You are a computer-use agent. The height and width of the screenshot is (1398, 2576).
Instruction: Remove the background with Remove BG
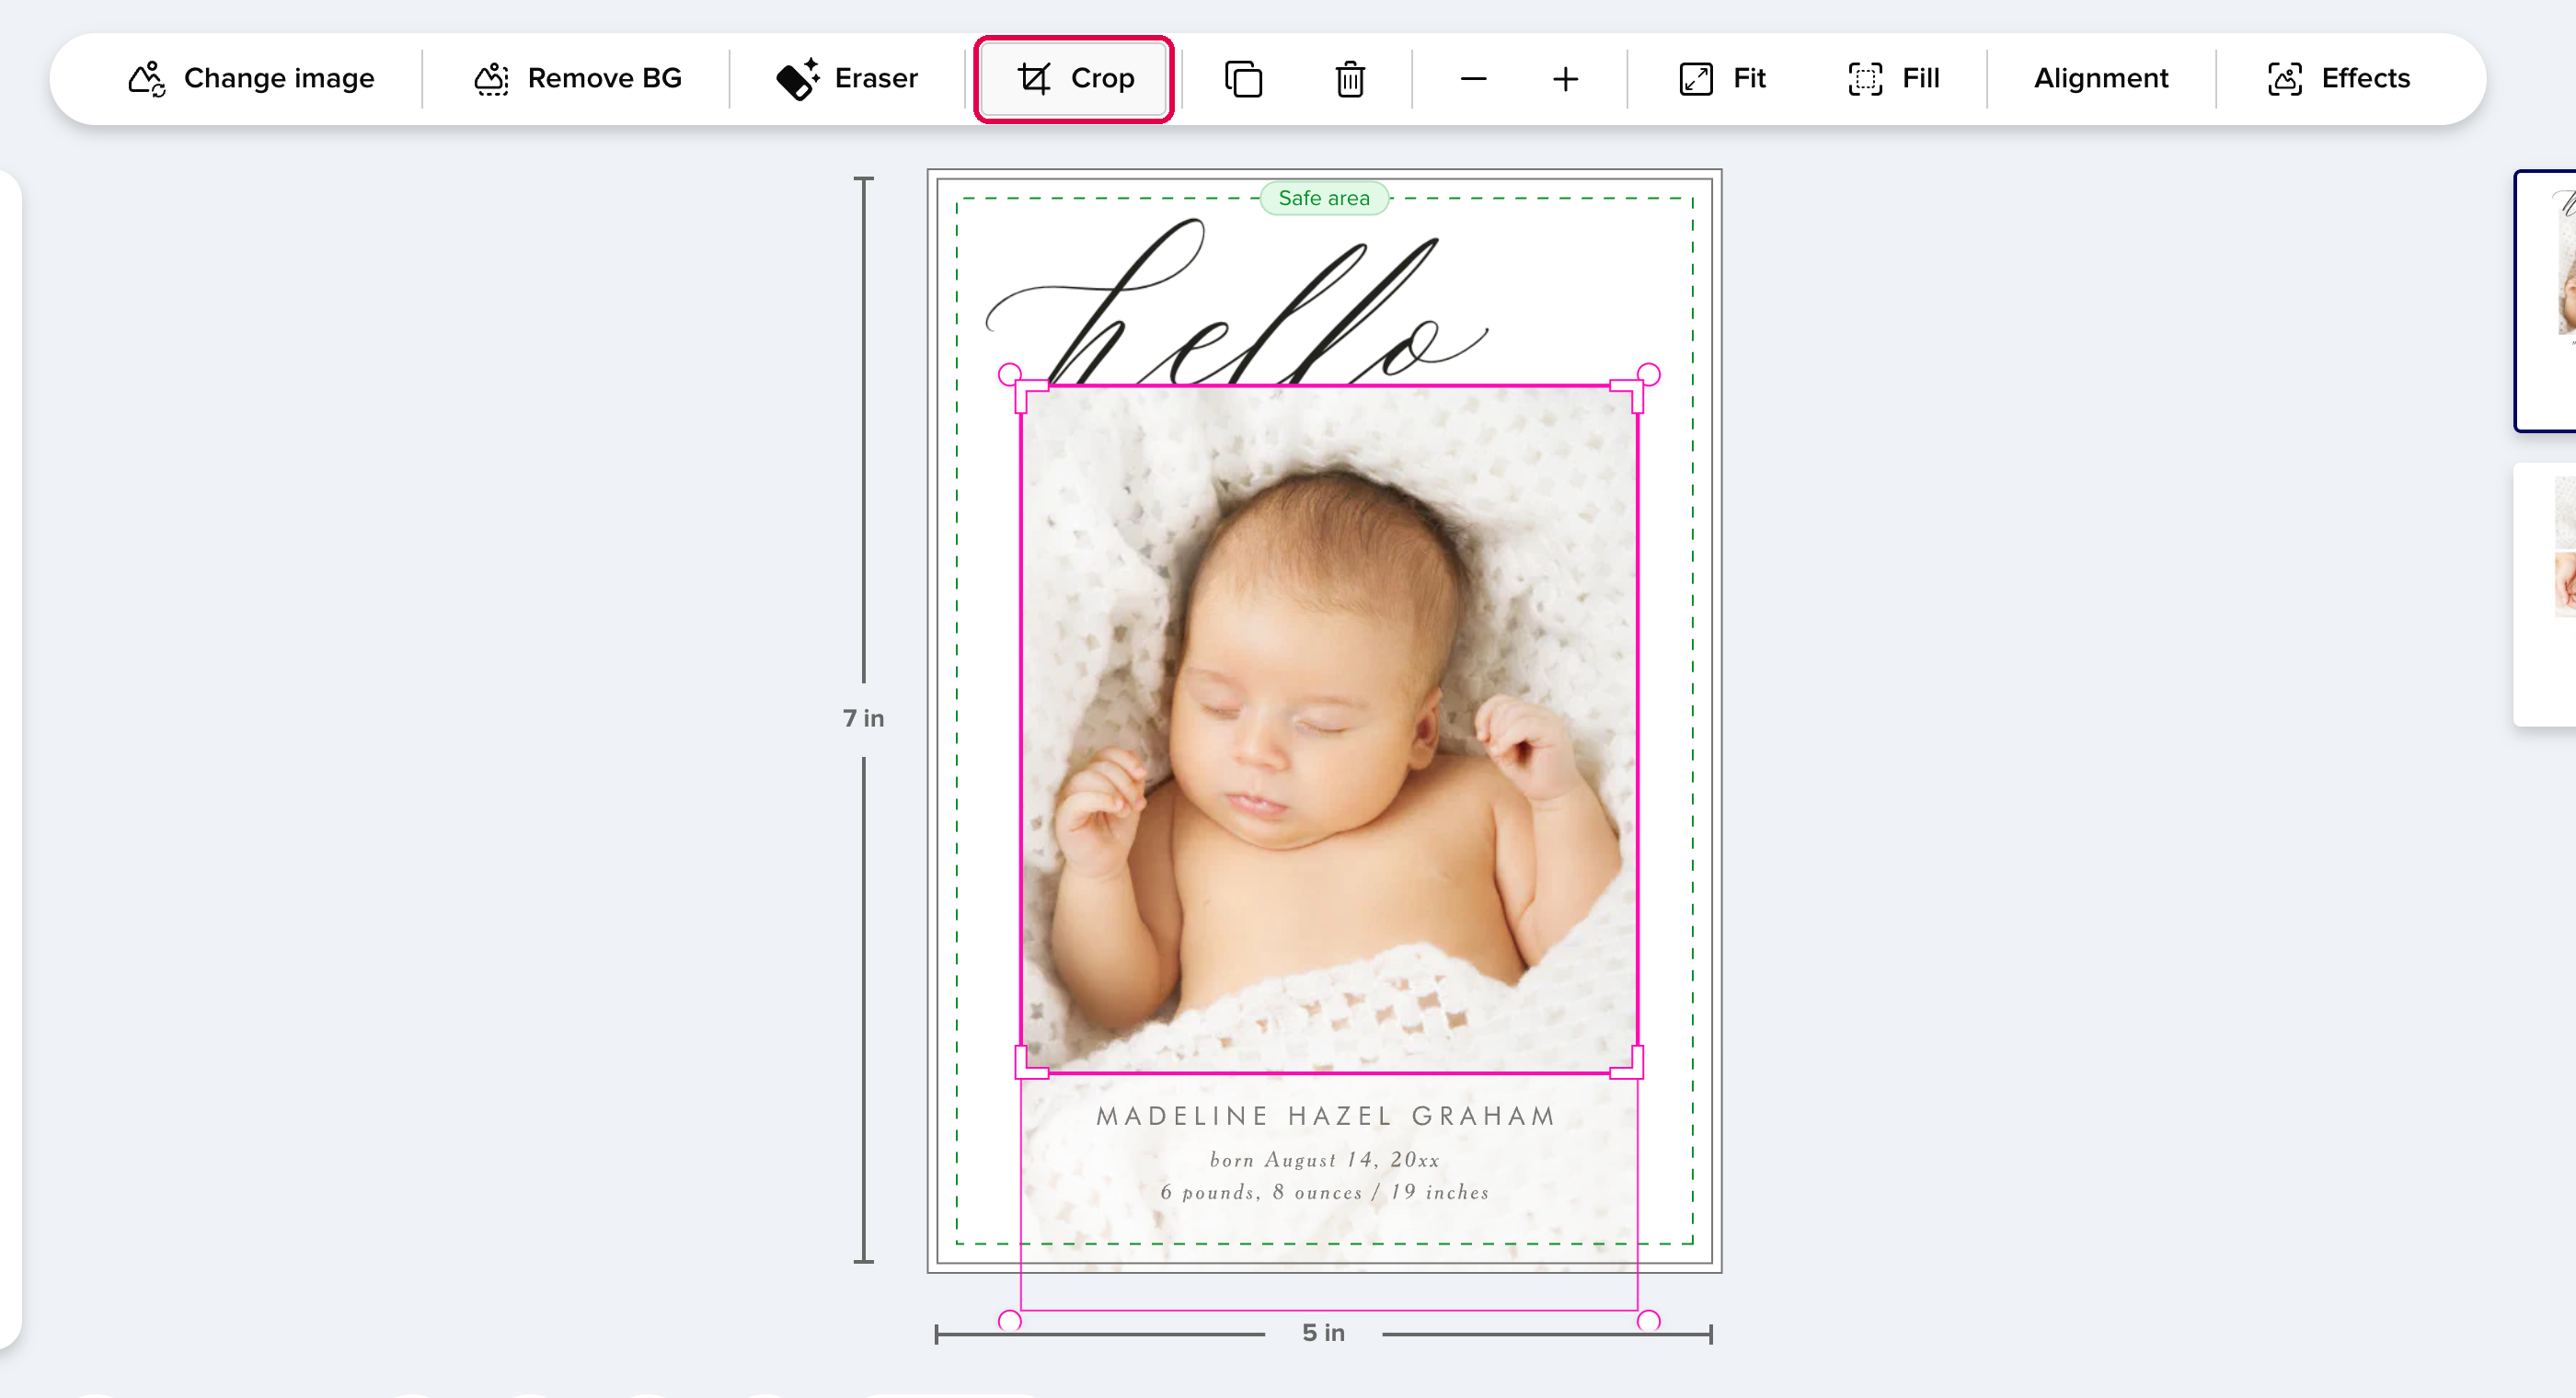coord(577,78)
